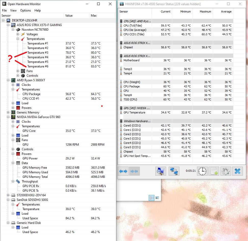The image size is (248, 241).
Task: Expand the Voltages node
Action: pos(18,34)
